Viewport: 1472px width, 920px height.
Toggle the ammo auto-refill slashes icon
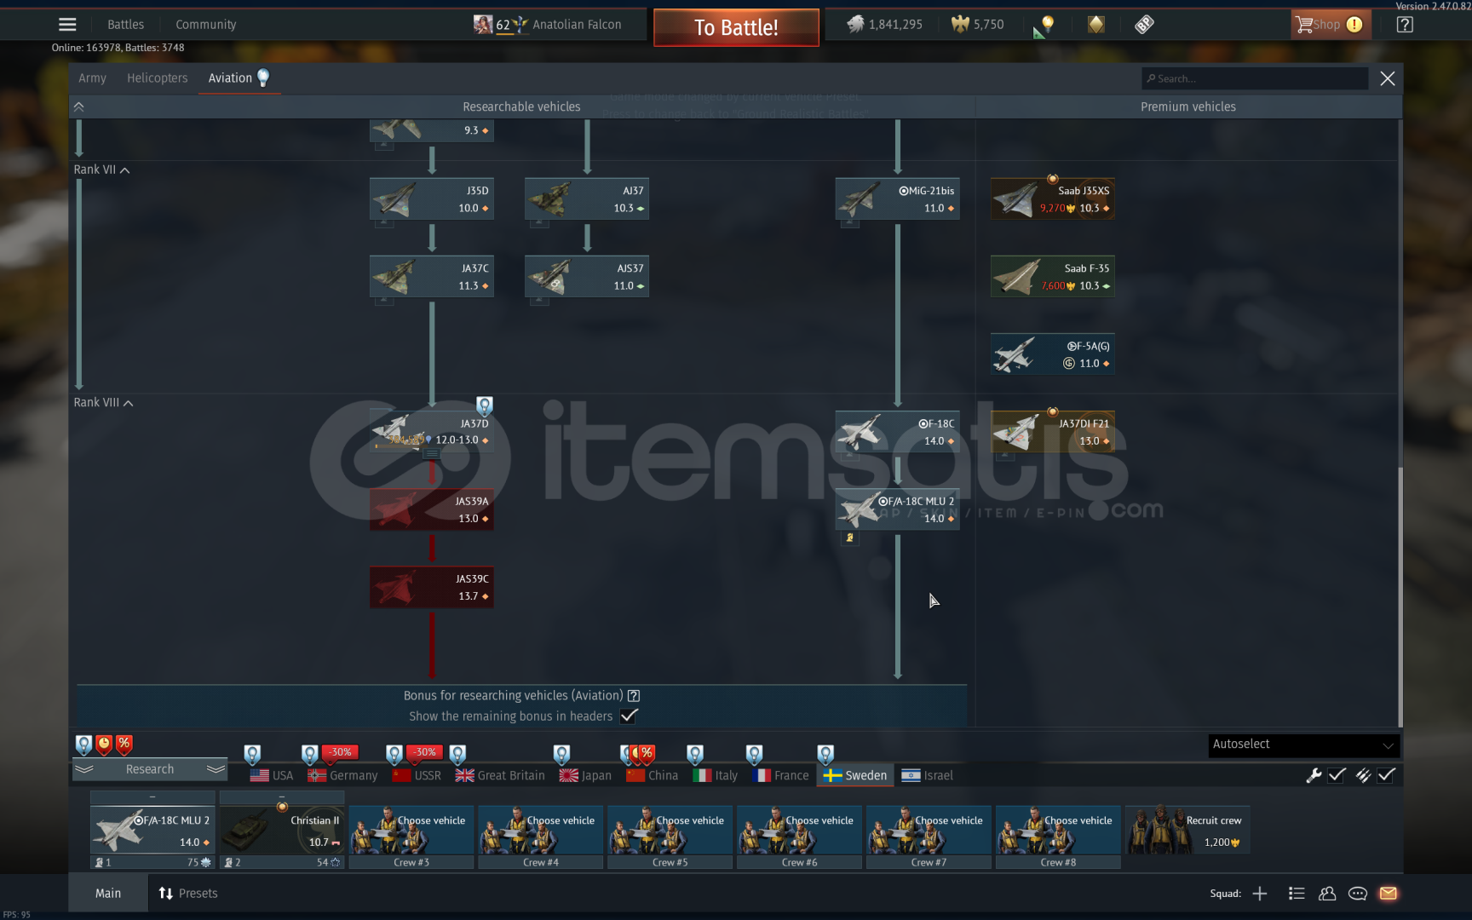point(1363,774)
